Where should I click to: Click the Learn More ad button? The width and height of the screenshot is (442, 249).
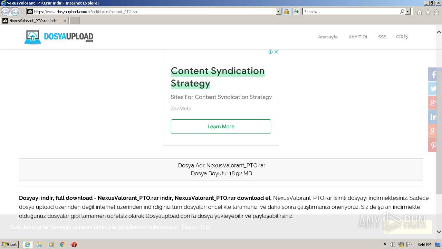pyautogui.click(x=221, y=127)
